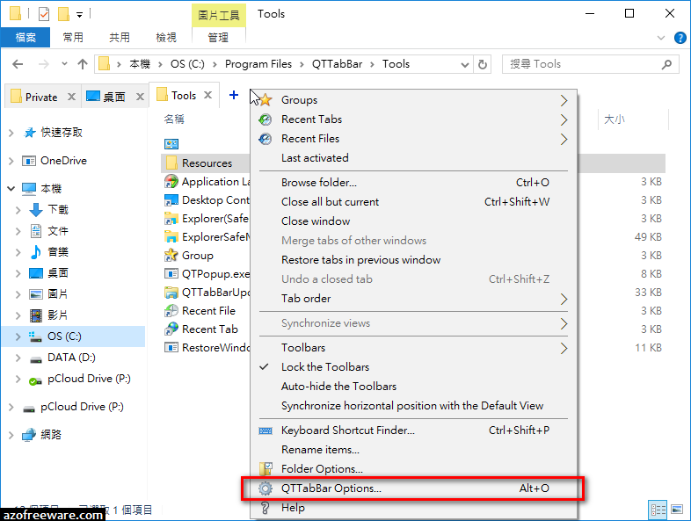This screenshot has width=691, height=521.
Task: Click the blue plus new tab button
Action: coord(234,95)
